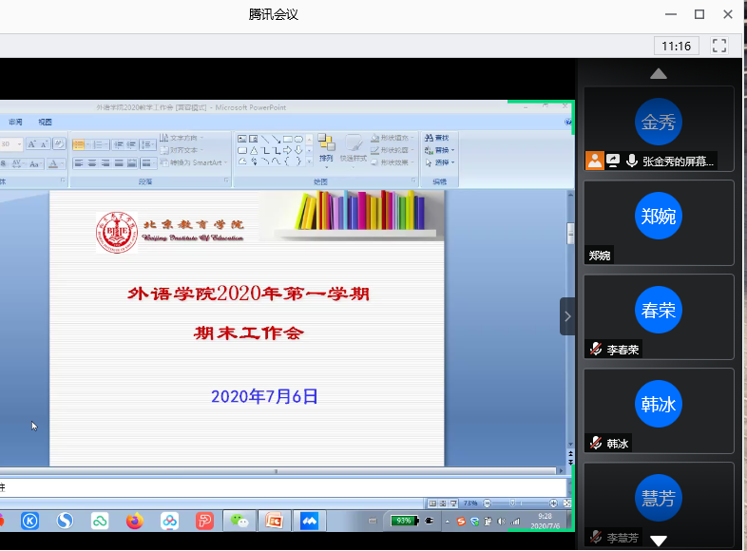Screen dimensions: 747x551
Task: Open the paragraph dialog launcher
Action: coord(226,180)
